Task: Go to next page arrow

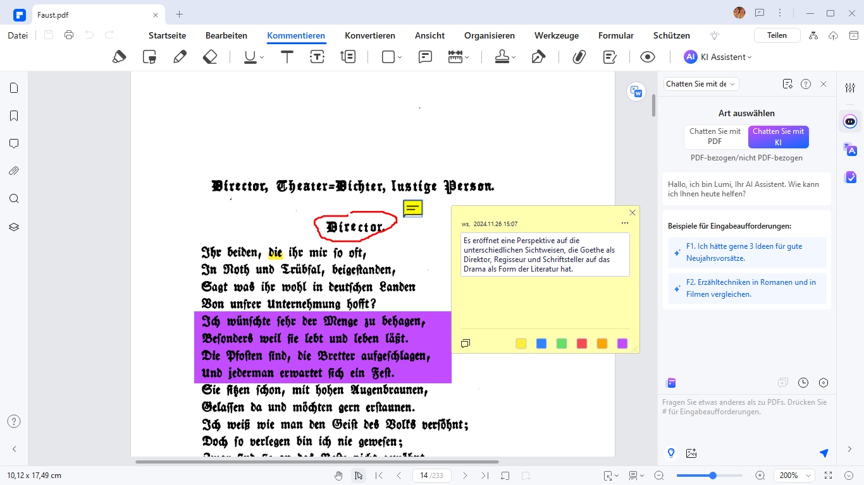Action: point(465,476)
